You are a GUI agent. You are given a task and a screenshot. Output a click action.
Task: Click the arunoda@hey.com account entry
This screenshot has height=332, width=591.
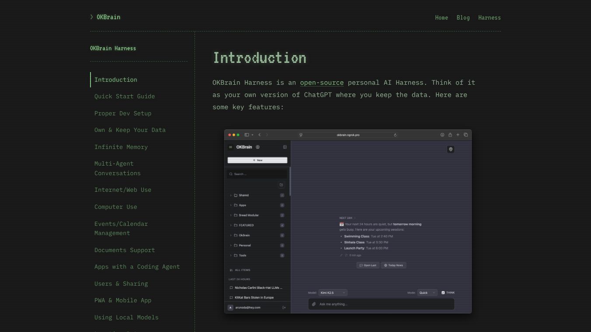[x=244, y=308]
